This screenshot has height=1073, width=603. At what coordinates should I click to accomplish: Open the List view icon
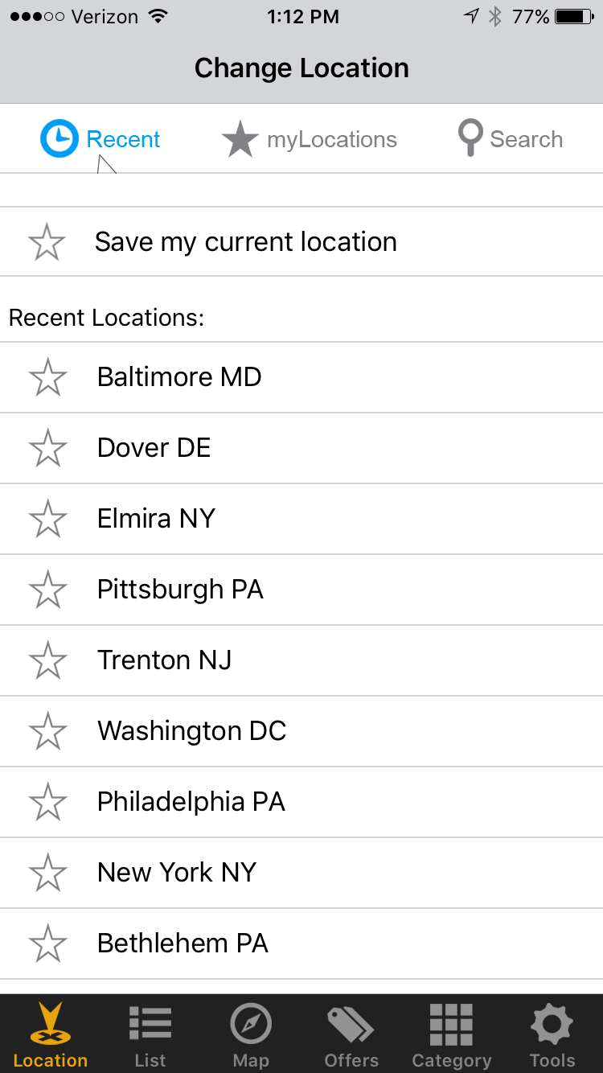coord(150,1025)
